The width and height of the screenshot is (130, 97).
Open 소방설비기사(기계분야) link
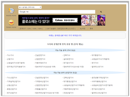100,59
